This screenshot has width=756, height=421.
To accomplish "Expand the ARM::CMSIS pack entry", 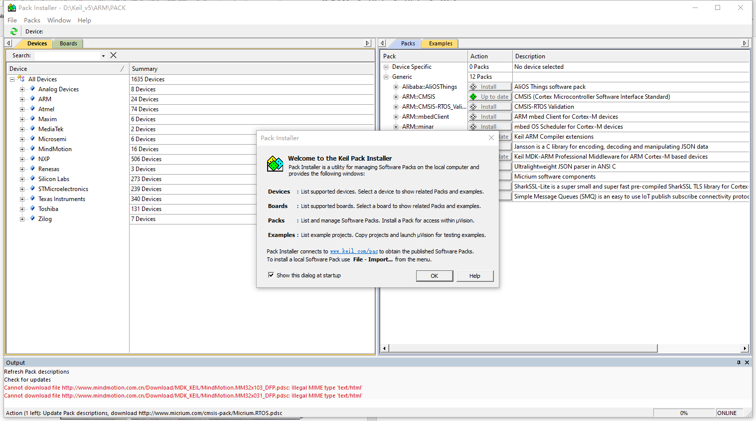I will click(396, 97).
